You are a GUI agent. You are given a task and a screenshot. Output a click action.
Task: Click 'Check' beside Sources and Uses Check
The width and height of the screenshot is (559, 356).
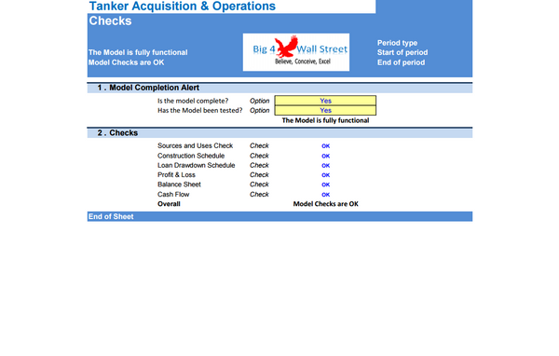pyautogui.click(x=259, y=146)
